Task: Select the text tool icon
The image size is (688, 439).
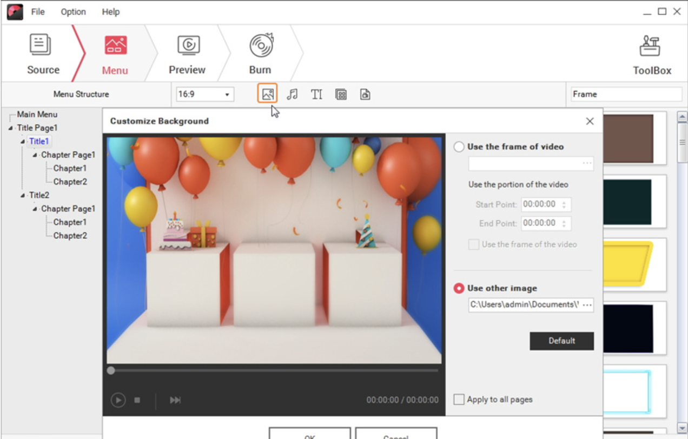Action: click(316, 94)
